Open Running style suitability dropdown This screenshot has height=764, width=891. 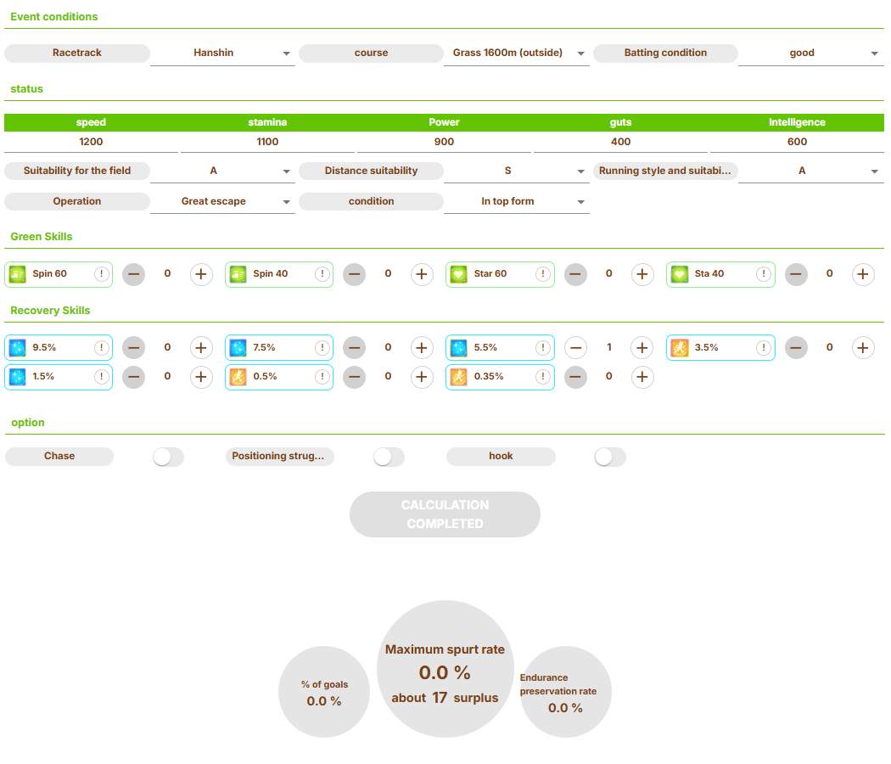(x=811, y=171)
